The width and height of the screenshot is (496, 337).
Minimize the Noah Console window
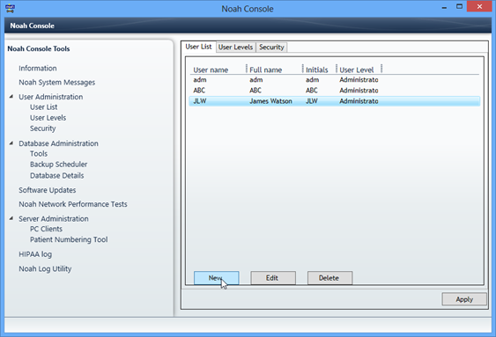[x=444, y=7]
